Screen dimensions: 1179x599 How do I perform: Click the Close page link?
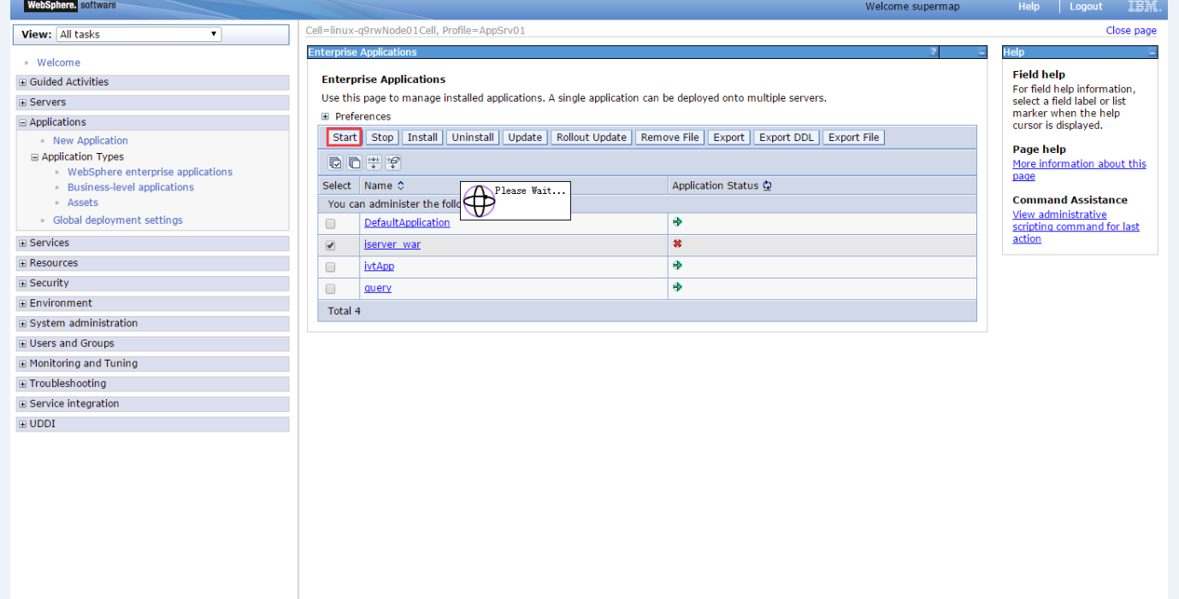coord(1131,31)
